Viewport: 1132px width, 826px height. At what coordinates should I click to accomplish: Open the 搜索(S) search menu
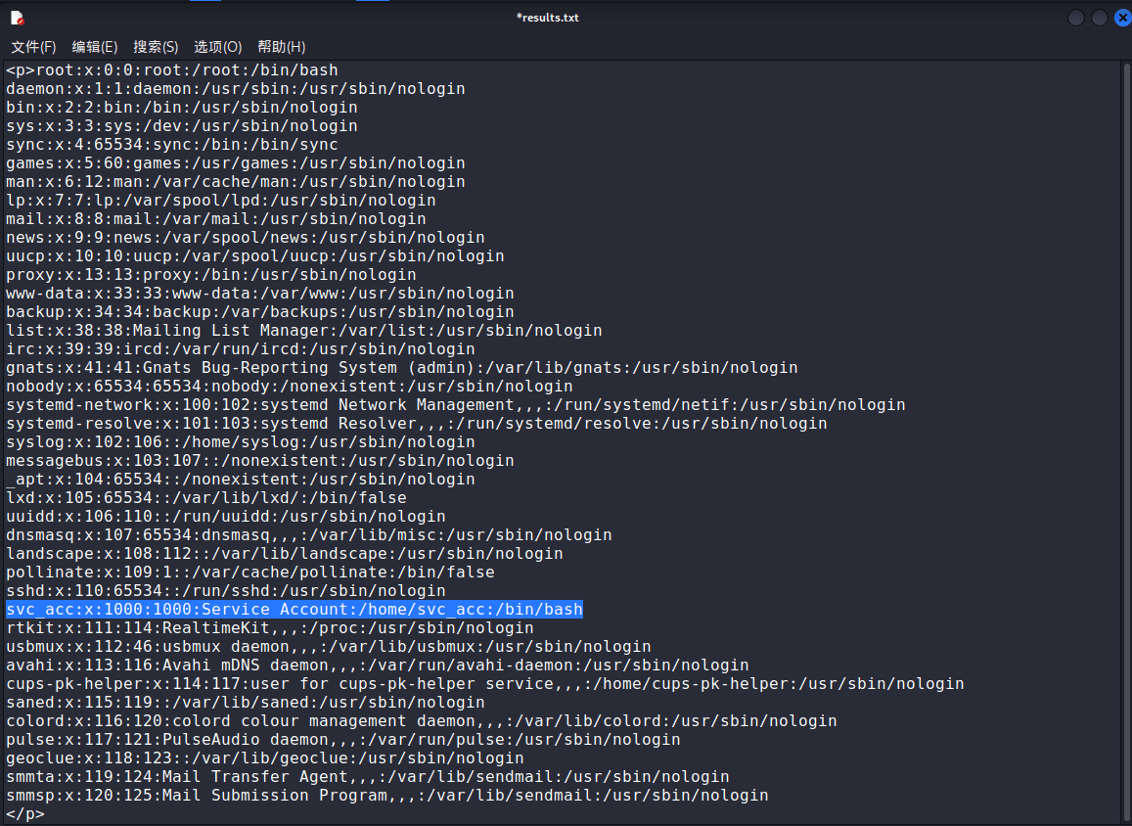point(156,47)
